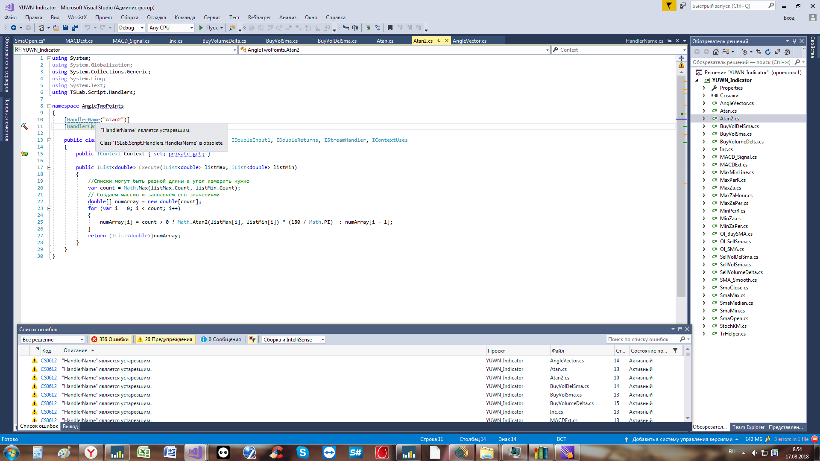Image resolution: width=820 pixels, height=461 pixels.
Task: Toggle bookmark with the bookmark icon
Action: coord(390,28)
